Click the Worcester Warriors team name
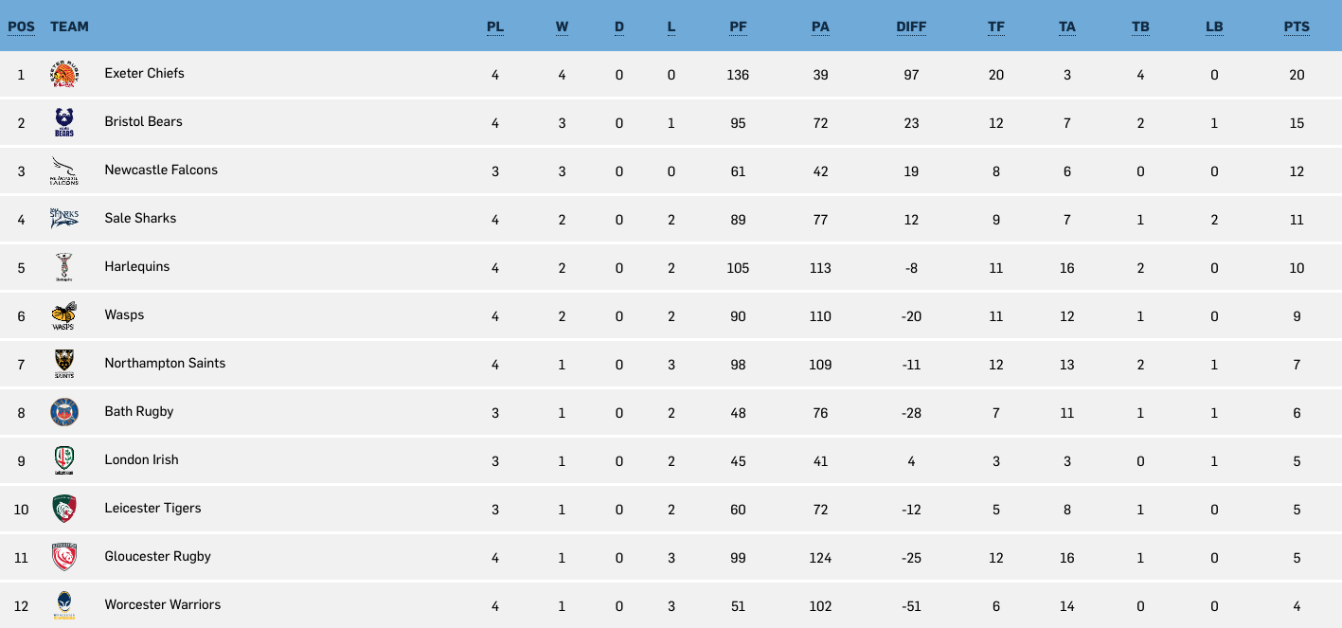 click(x=163, y=604)
